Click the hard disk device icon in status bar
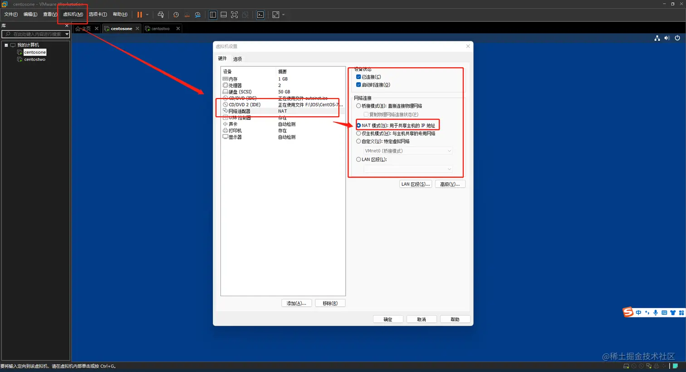The width and height of the screenshot is (686, 372). [626, 366]
